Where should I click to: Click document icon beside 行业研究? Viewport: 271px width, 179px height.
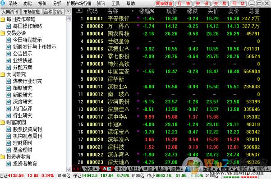[x=9, y=115]
